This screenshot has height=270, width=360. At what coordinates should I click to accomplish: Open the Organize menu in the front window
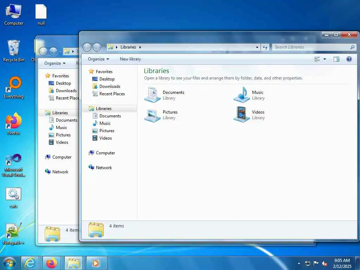(x=98, y=59)
